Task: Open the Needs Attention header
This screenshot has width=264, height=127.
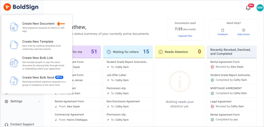Action: [x=180, y=52]
